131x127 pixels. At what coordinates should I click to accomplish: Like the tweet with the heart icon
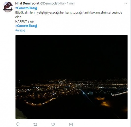(x=53, y=124)
